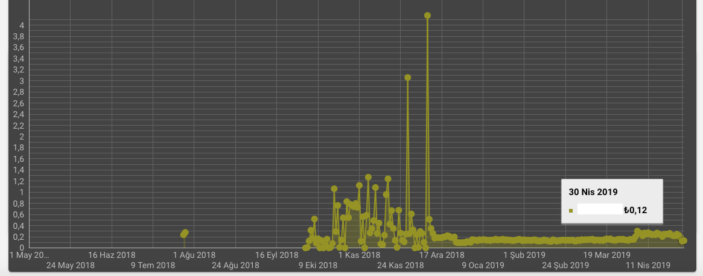
Task: Click the '9 Tem 2018' axis label
Action: click(153, 265)
